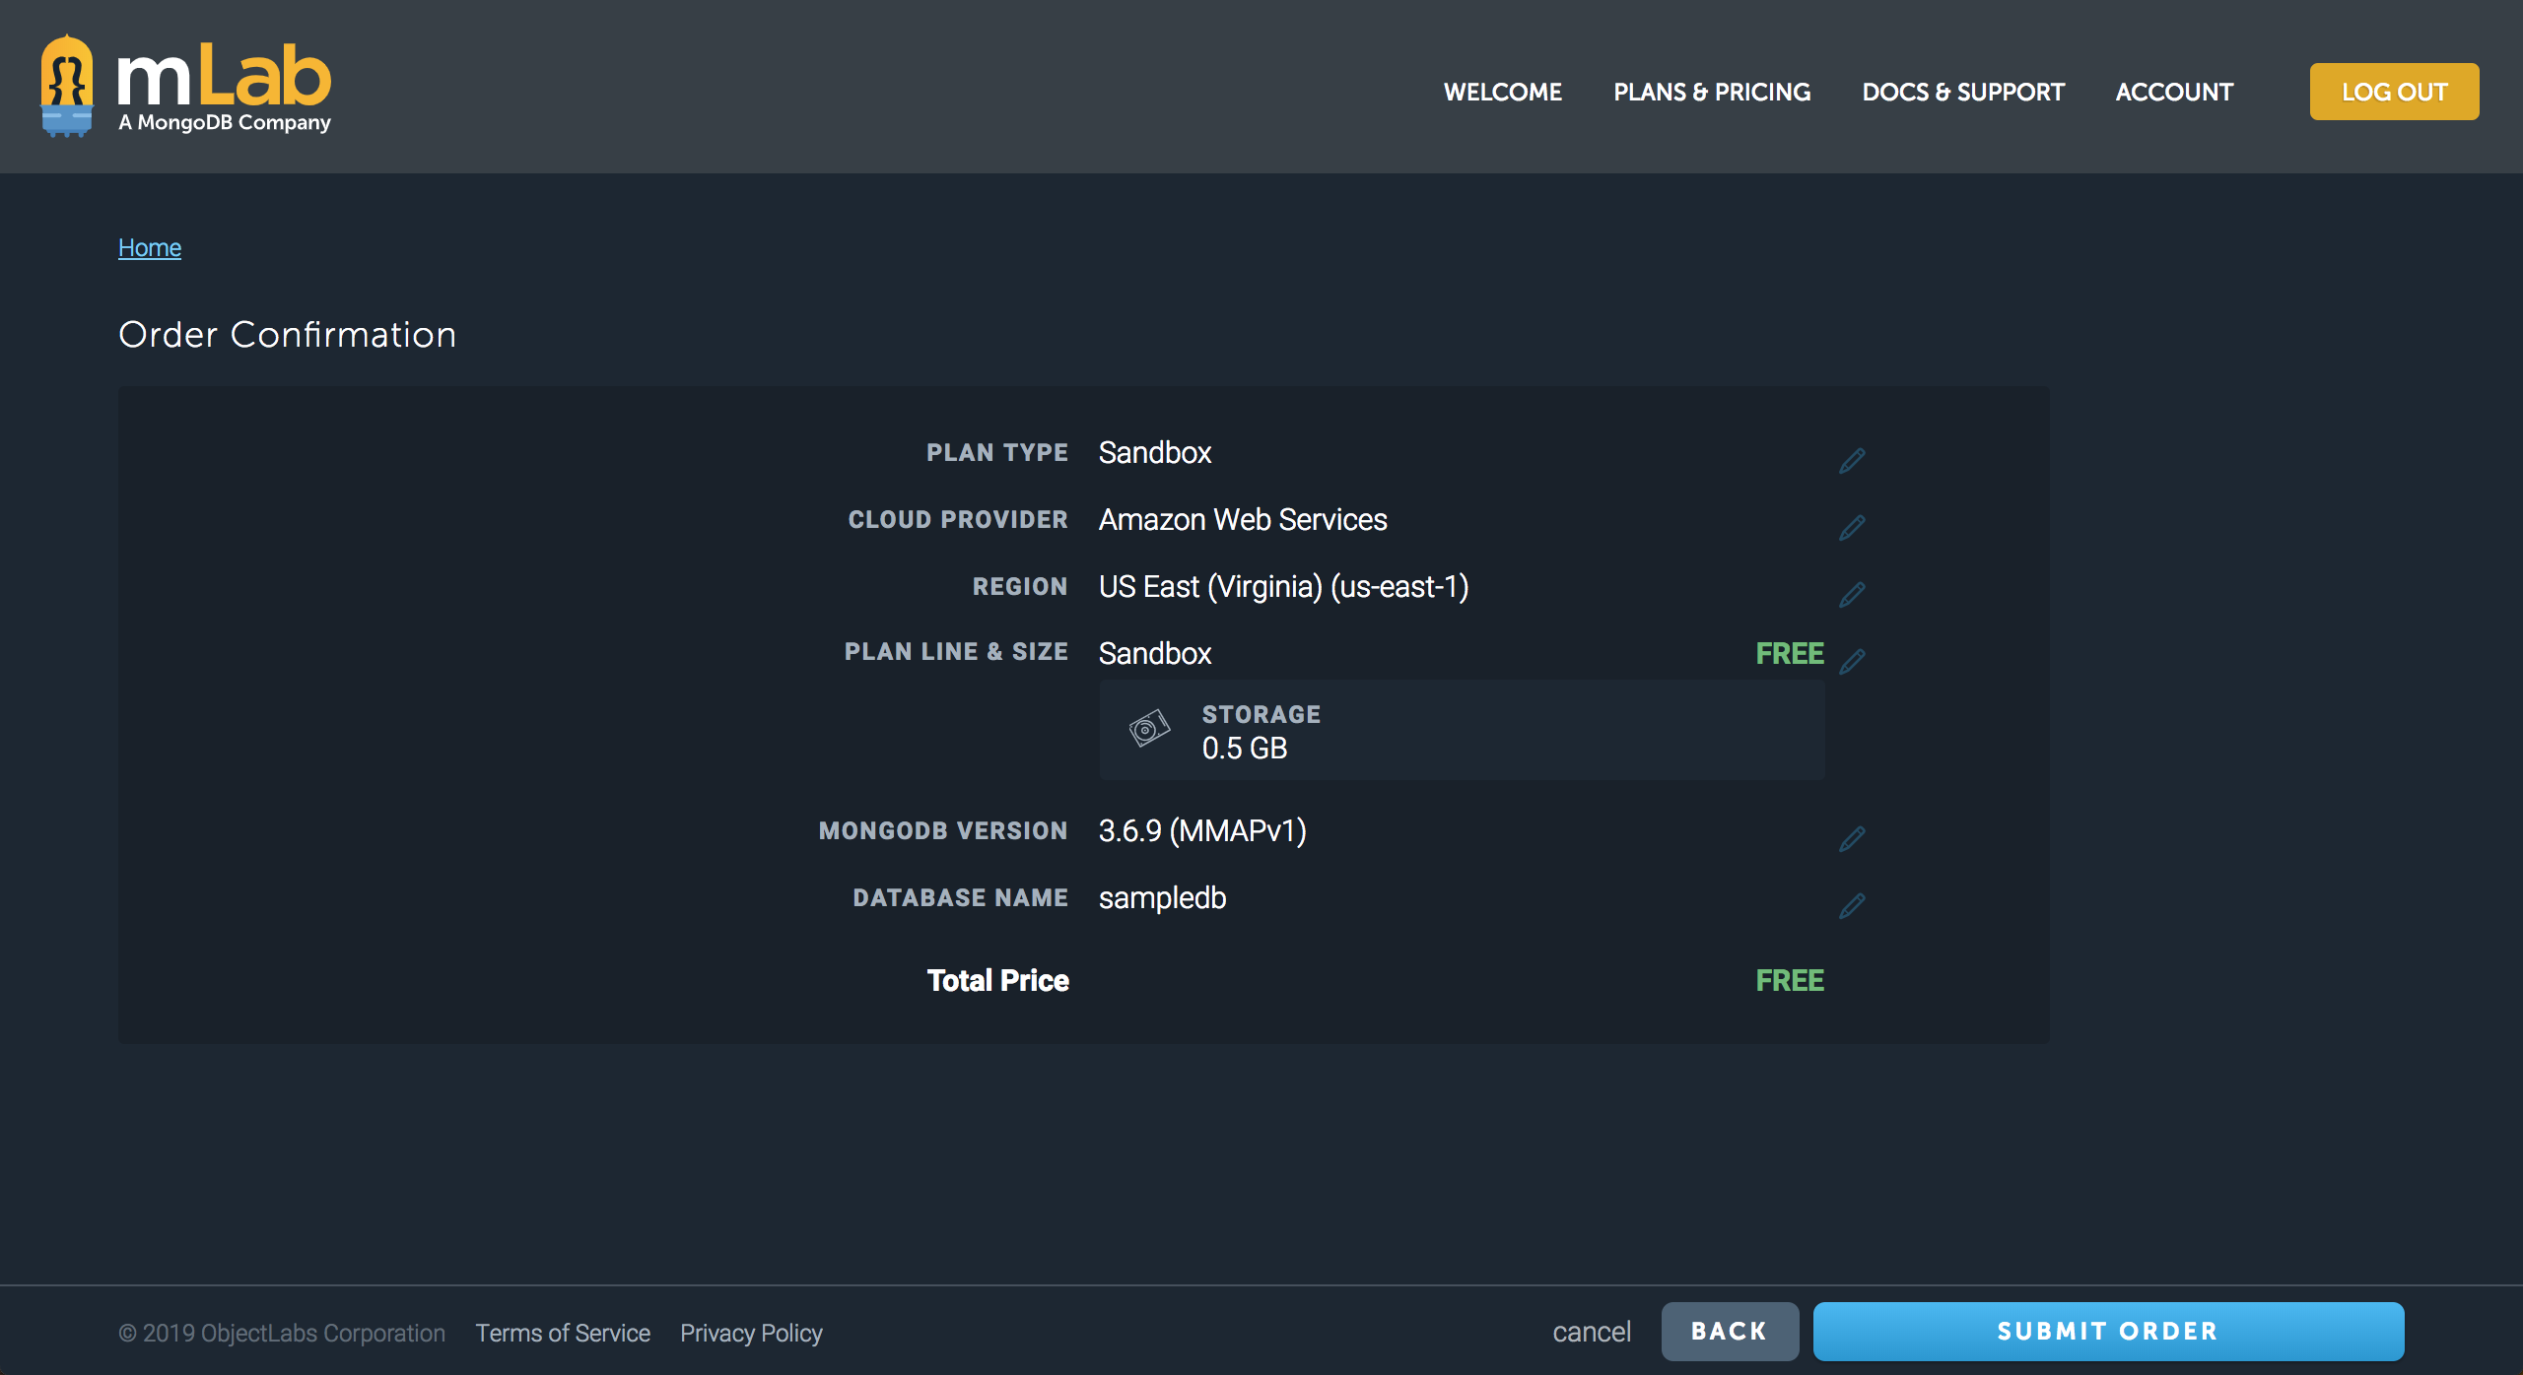Edit the Cloud Provider pencil icon

pyautogui.click(x=1852, y=527)
